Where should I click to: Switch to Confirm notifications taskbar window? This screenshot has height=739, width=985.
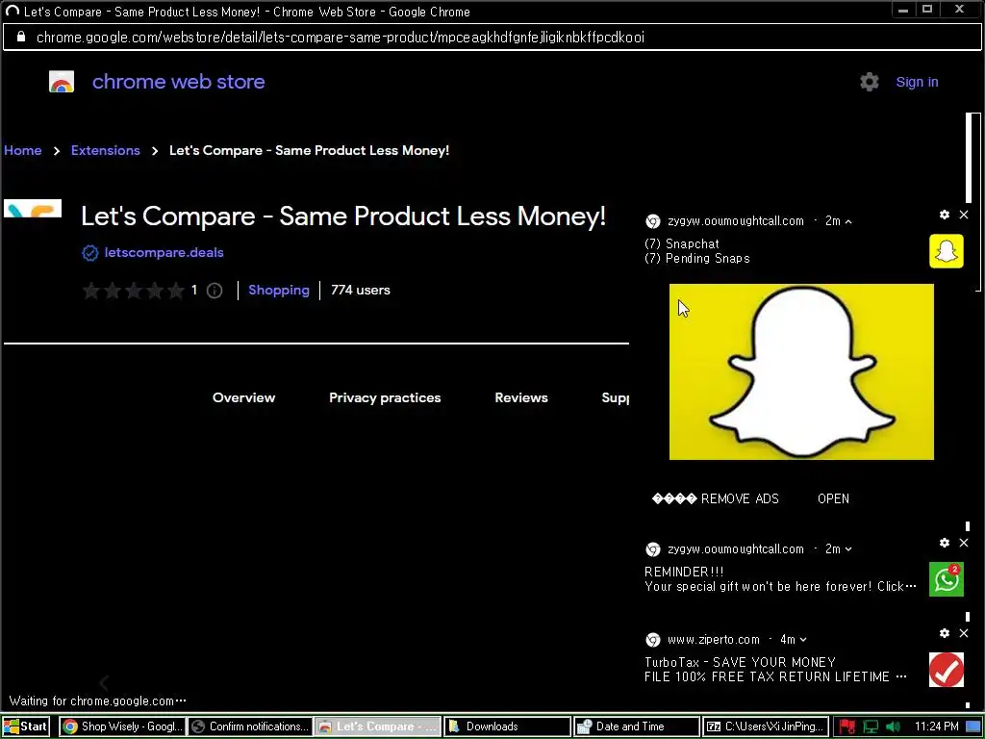[250, 726]
